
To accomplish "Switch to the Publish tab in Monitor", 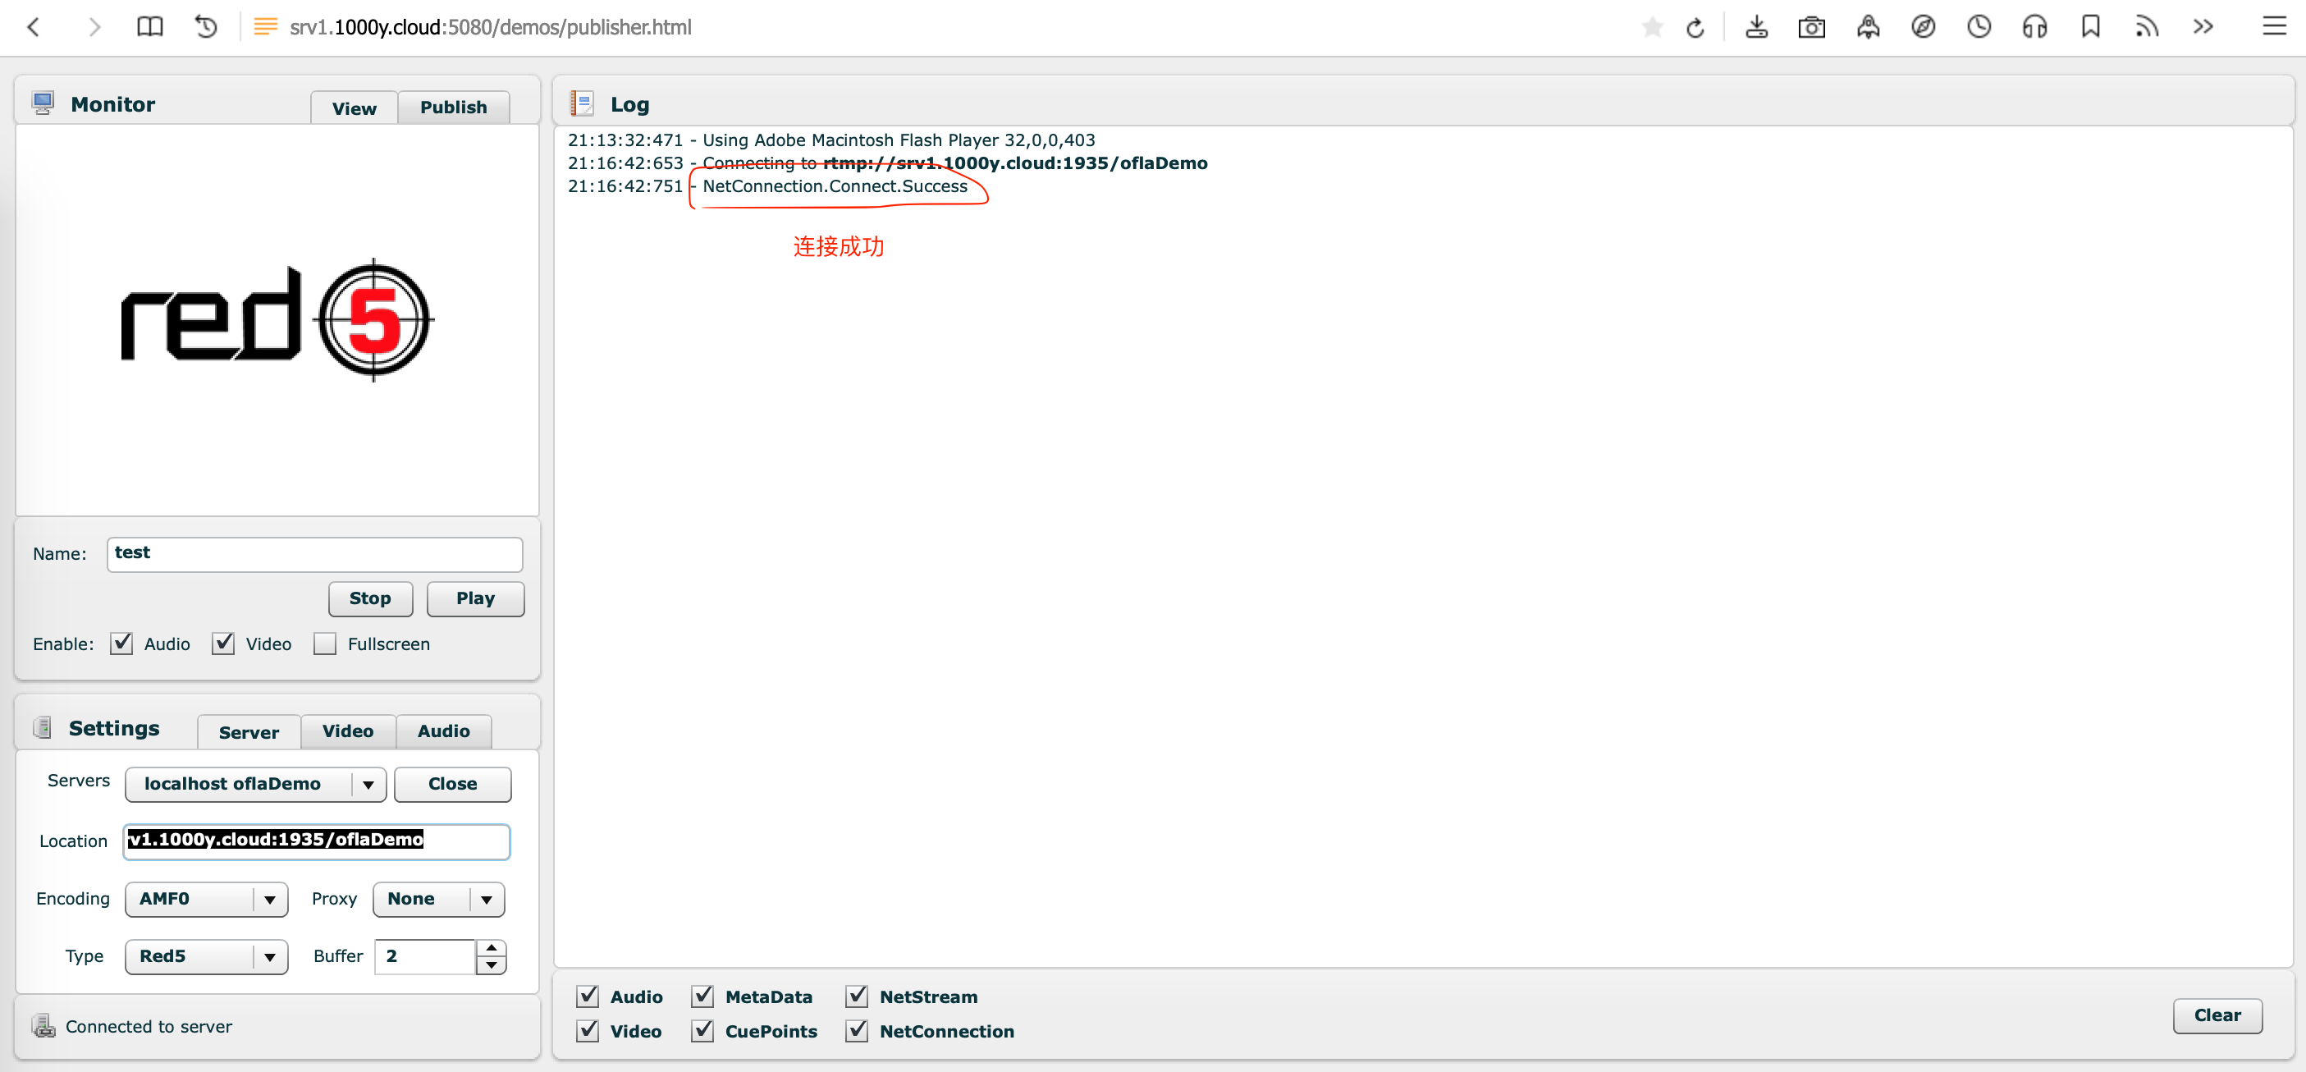I will tap(454, 107).
